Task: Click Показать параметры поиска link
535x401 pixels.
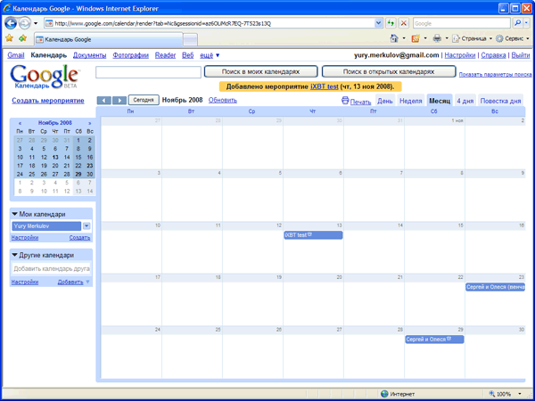Action: point(495,74)
